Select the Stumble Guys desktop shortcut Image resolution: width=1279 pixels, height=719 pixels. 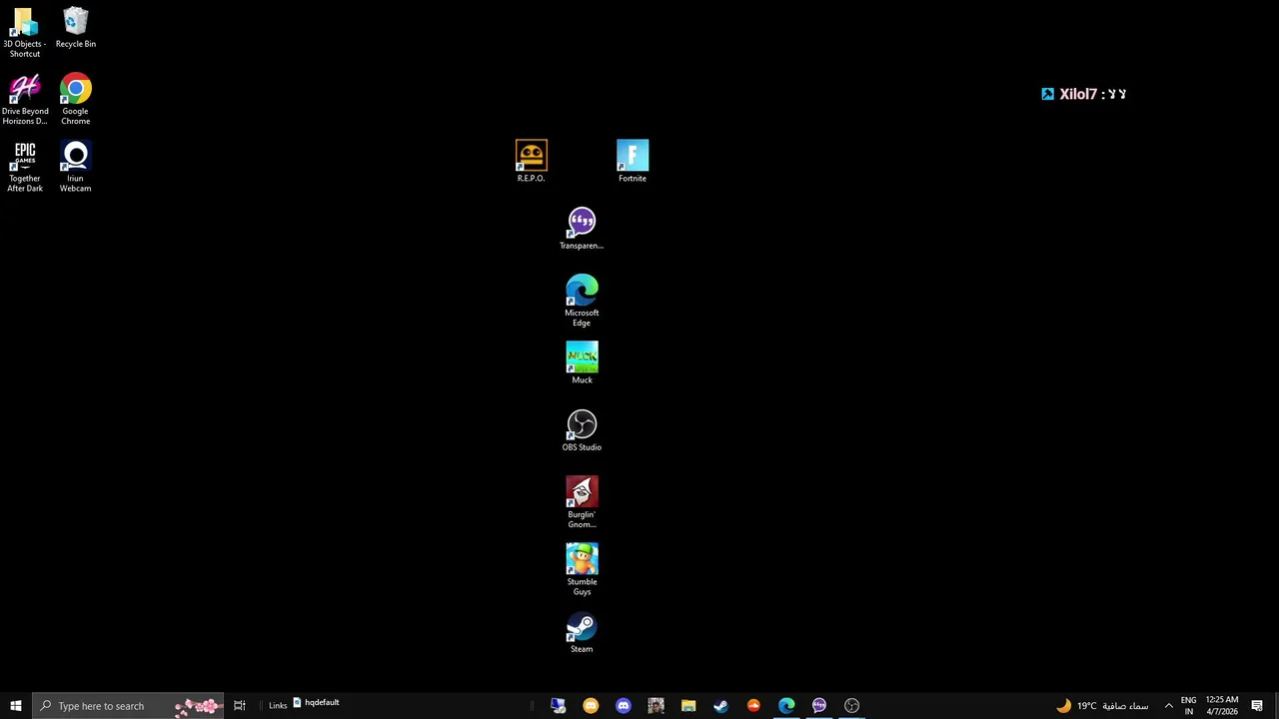coord(582,569)
